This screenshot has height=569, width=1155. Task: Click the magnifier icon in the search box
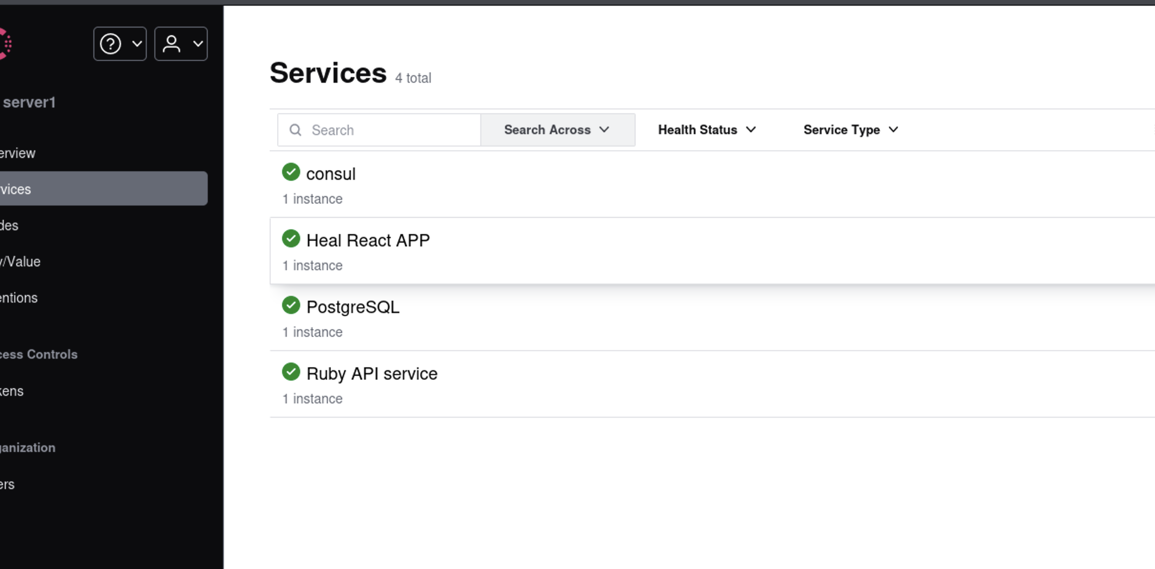pyautogui.click(x=295, y=130)
